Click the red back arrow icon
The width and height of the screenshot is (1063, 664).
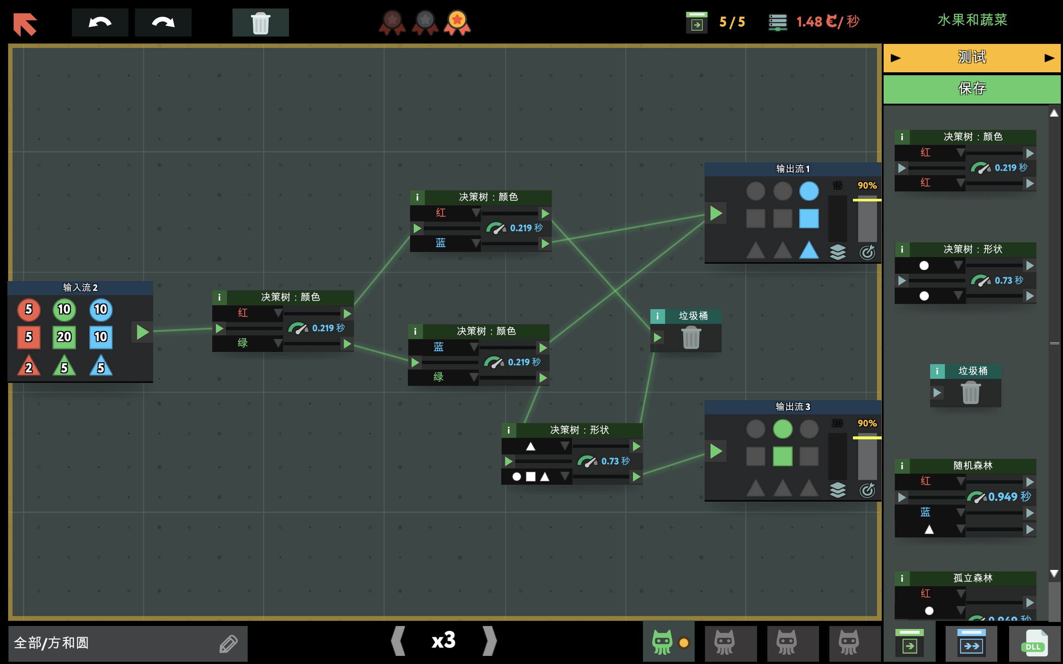pyautogui.click(x=25, y=24)
